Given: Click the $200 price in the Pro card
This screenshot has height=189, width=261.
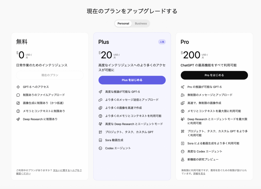Looking at the screenshot, I should pyautogui.click(x=191, y=55).
